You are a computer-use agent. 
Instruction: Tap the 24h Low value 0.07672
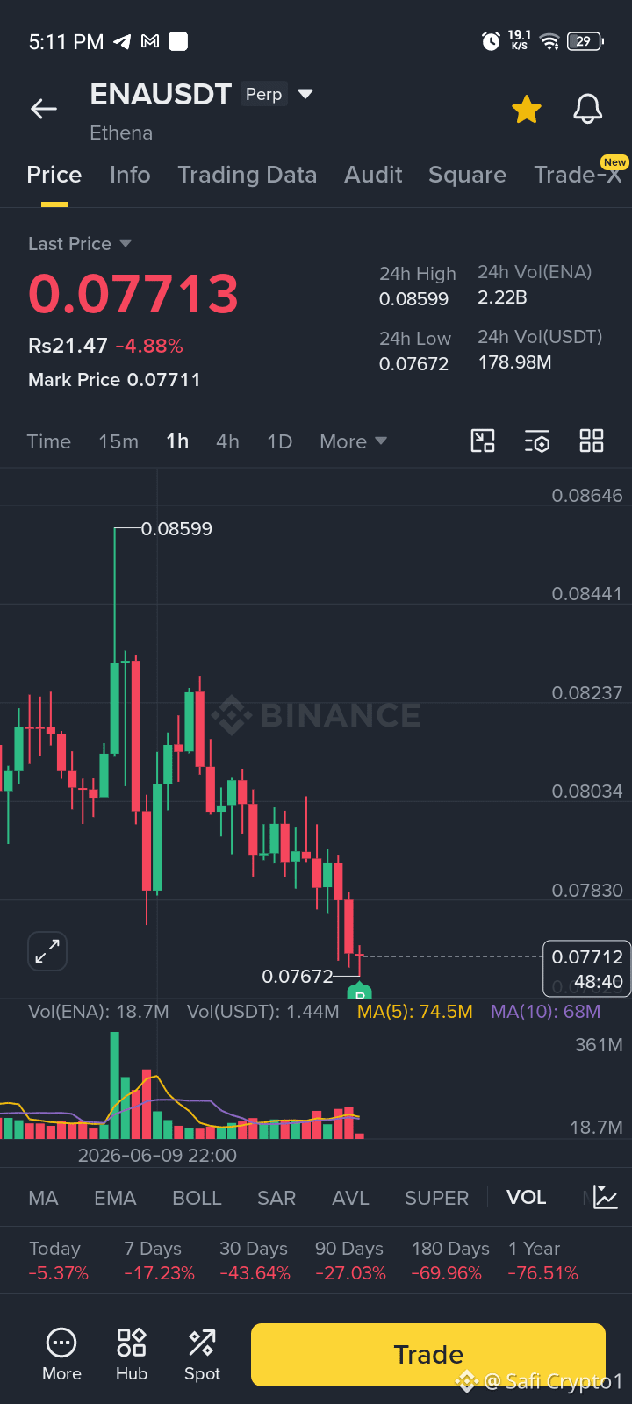[x=413, y=364]
